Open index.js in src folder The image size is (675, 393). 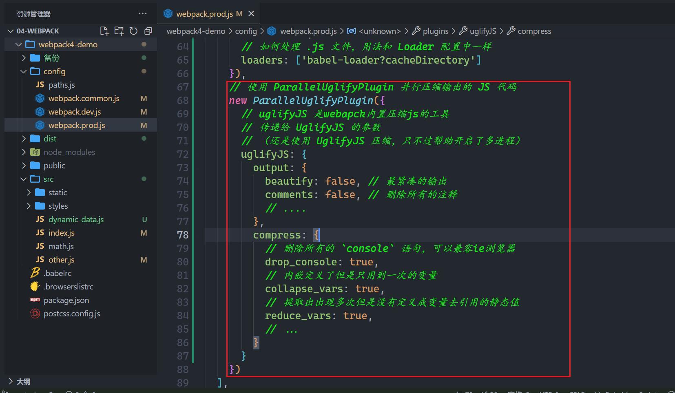click(81, 233)
